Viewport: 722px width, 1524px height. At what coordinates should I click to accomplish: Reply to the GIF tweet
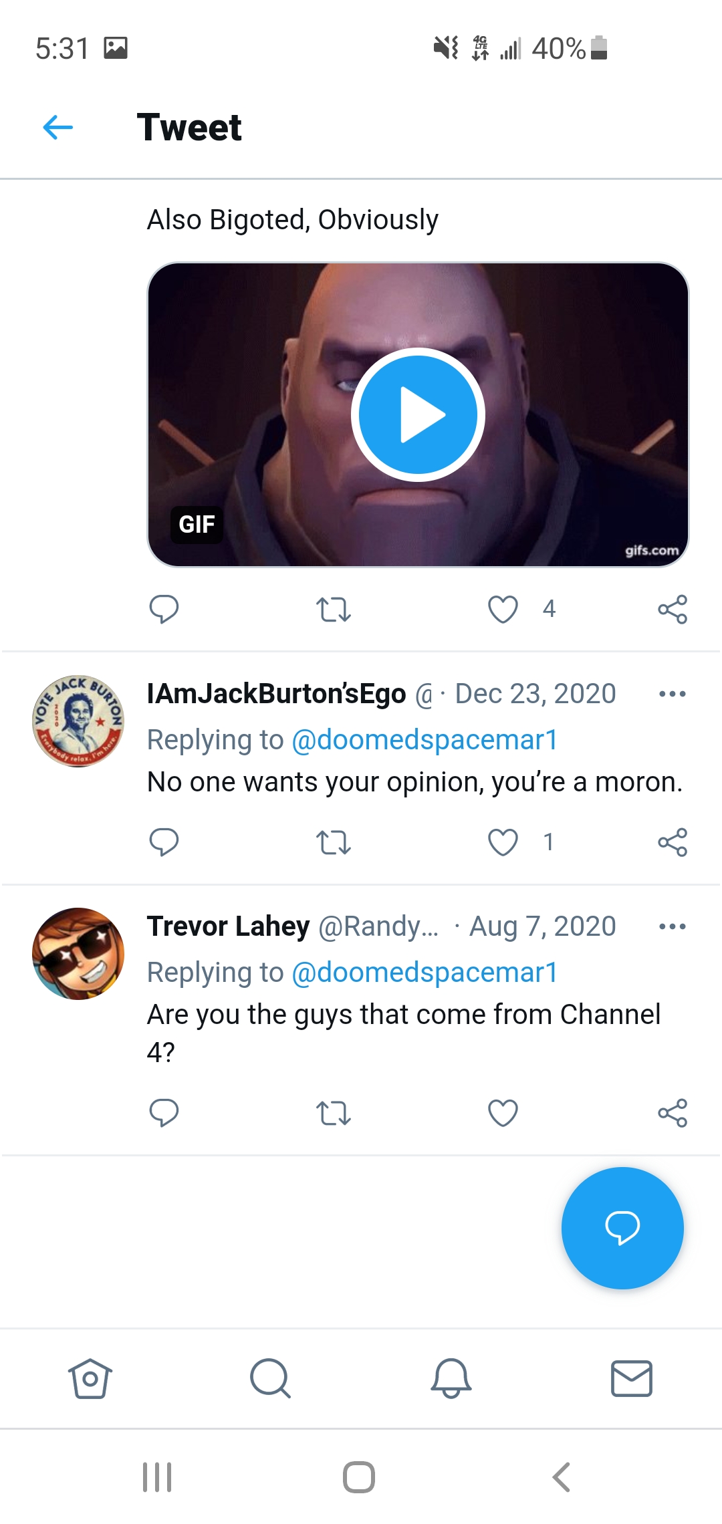point(164,609)
